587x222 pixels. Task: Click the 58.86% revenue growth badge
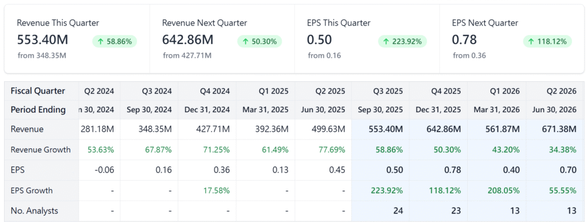coord(115,42)
